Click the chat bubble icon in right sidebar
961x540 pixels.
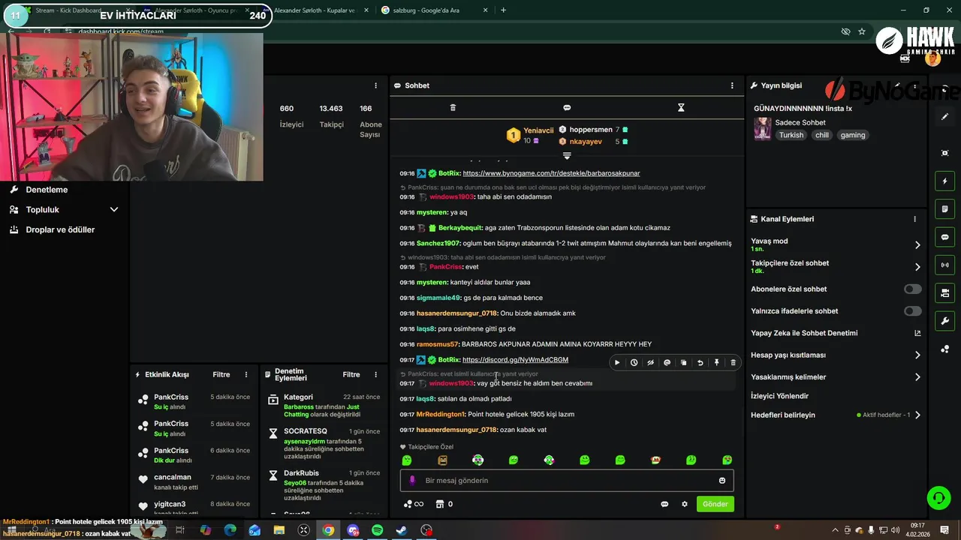pyautogui.click(x=944, y=237)
